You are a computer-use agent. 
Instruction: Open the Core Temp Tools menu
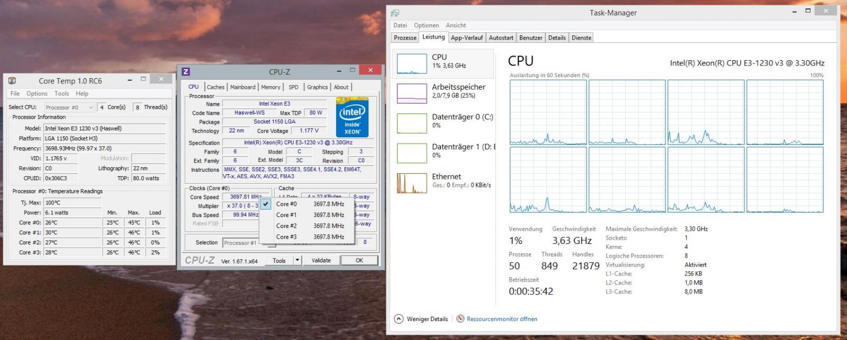(61, 93)
